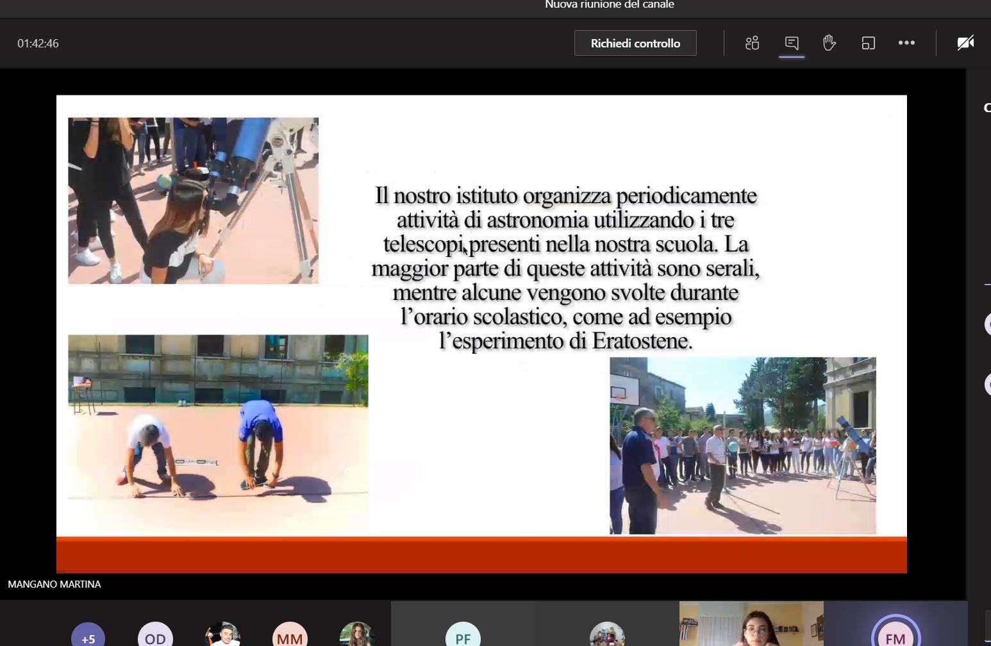Click the title Nuova riunione del canale
The height and width of the screenshot is (646, 991).
(610, 5)
